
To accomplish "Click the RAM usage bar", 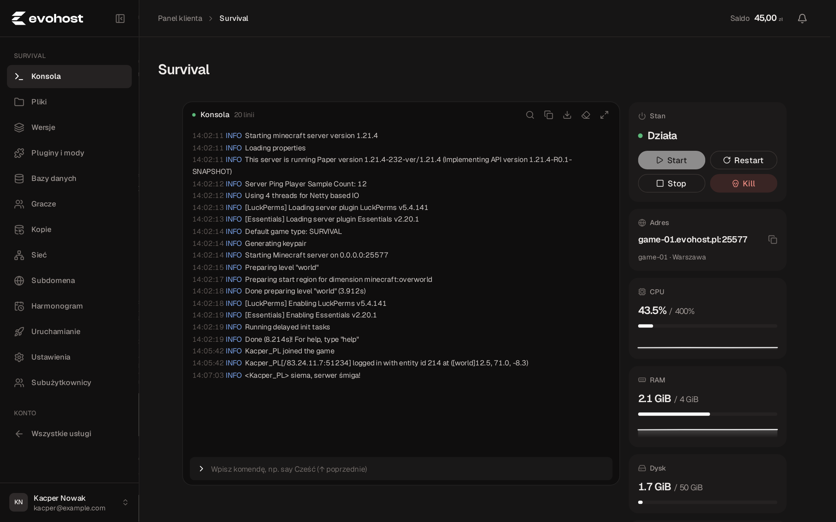I will [708, 414].
